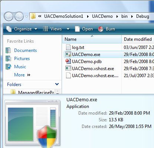Select the UACDemo.pdb file name
Viewport: 154px width, 148px height.
coord(87,62)
